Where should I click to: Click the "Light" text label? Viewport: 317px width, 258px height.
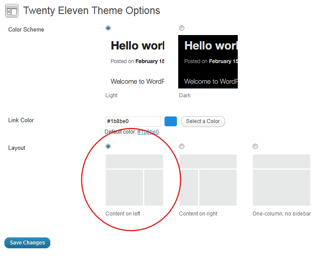click(112, 95)
